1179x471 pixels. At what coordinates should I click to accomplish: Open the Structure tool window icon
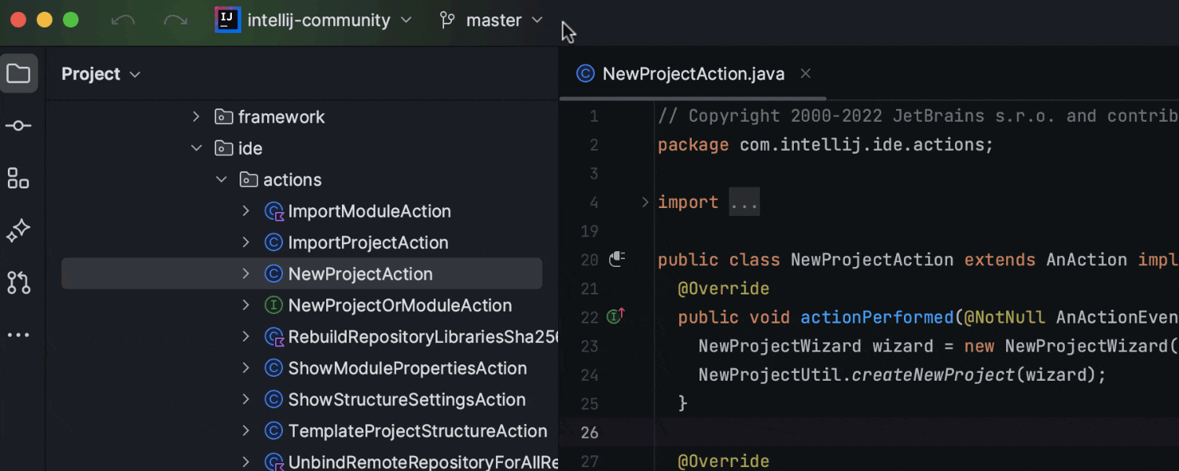click(19, 178)
